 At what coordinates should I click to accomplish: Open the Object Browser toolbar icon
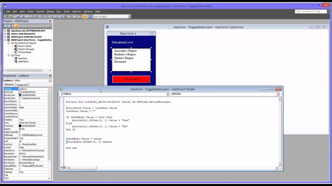coord(80,17)
